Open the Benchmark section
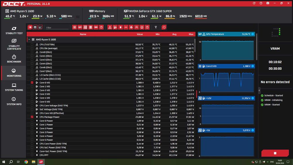The height and width of the screenshot is (165, 293). [x=14, y=59]
